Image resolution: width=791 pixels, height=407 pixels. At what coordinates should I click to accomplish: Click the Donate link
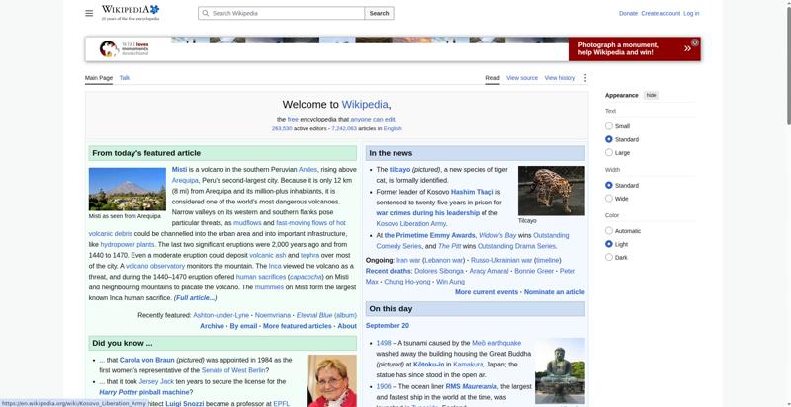628,13
